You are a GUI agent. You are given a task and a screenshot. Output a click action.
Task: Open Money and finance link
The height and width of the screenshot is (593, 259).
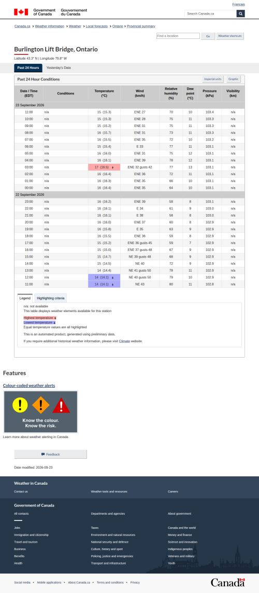(180, 535)
